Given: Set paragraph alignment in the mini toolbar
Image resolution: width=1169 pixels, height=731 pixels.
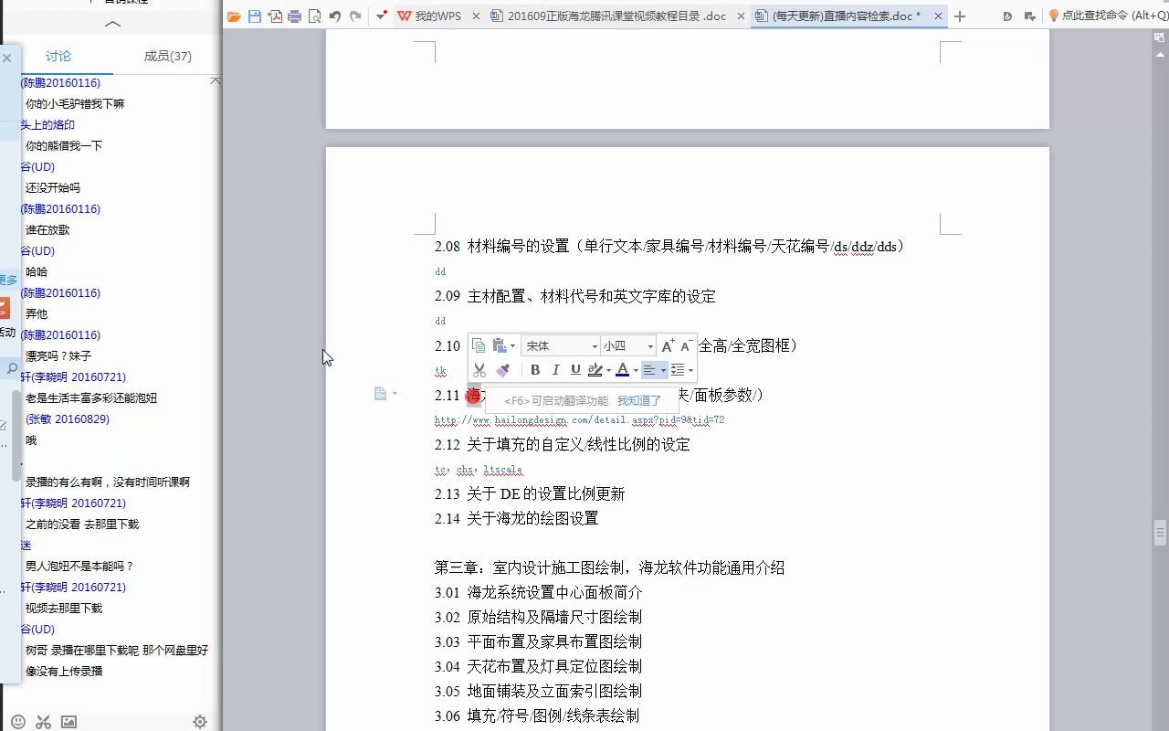Looking at the screenshot, I should tap(649, 370).
